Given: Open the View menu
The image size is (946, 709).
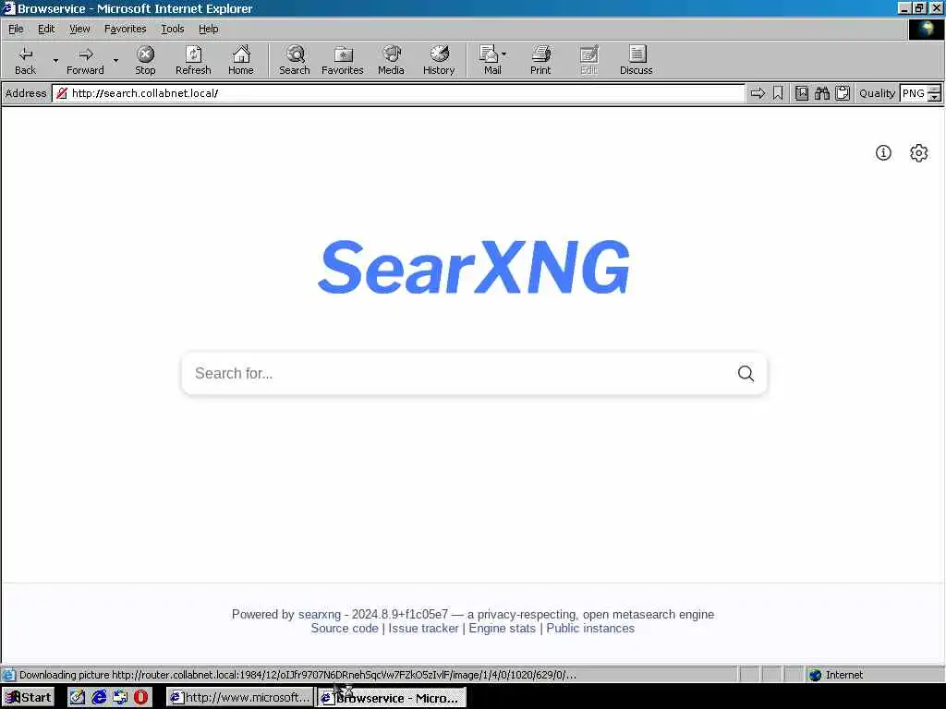Looking at the screenshot, I should 79,29.
